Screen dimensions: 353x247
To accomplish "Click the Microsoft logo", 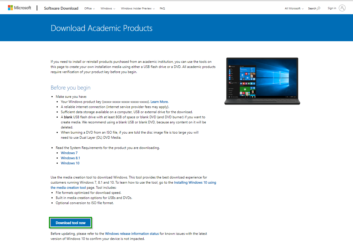I will click(x=19, y=8).
